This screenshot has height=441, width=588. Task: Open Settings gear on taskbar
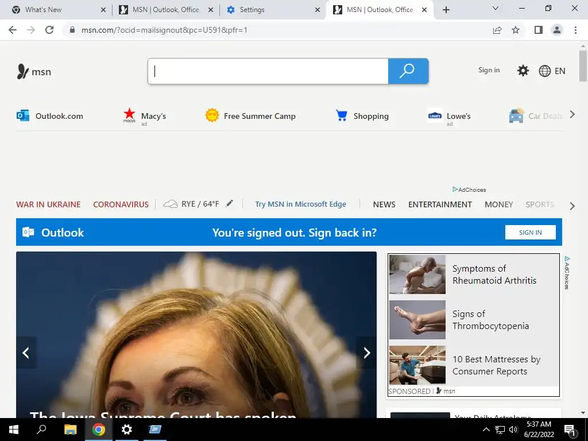(x=127, y=430)
